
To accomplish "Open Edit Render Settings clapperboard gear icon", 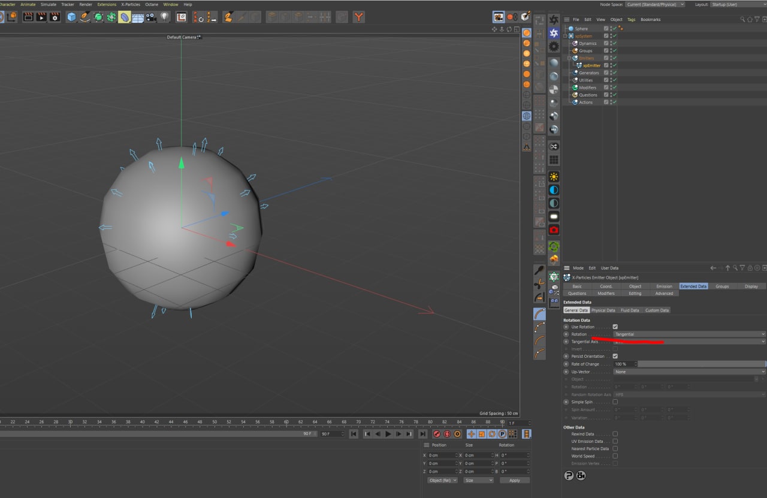I will click(55, 17).
